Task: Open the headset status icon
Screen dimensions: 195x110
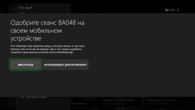Action: 178,10
